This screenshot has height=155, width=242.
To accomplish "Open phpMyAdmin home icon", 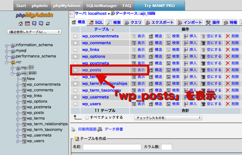I will (x=21, y=24).
